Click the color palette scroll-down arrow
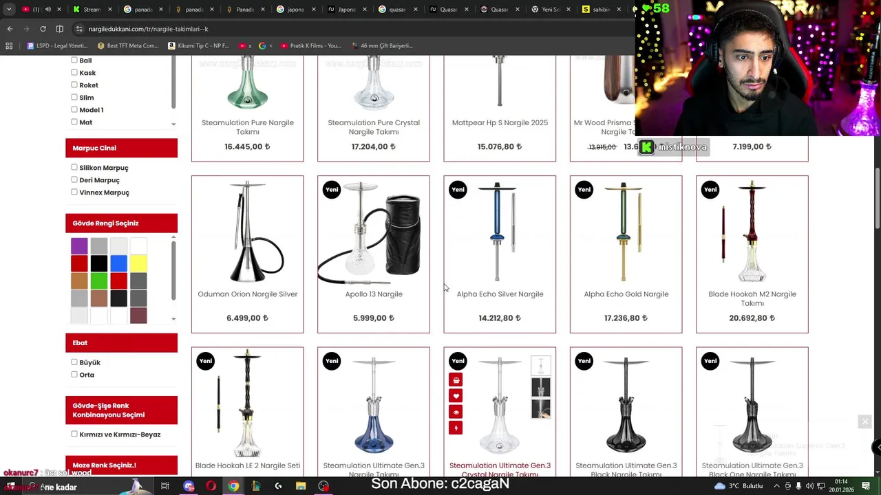881x495 pixels. click(x=173, y=319)
